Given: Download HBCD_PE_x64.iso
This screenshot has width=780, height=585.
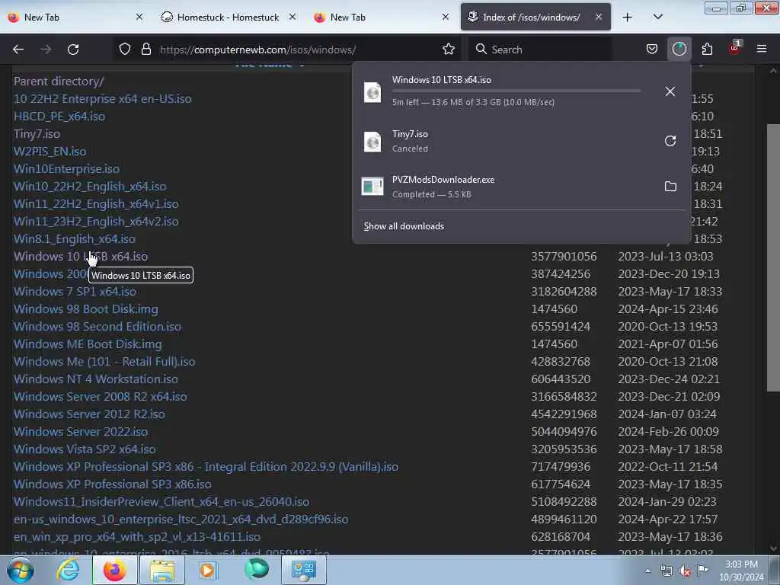Looking at the screenshot, I should (59, 117).
